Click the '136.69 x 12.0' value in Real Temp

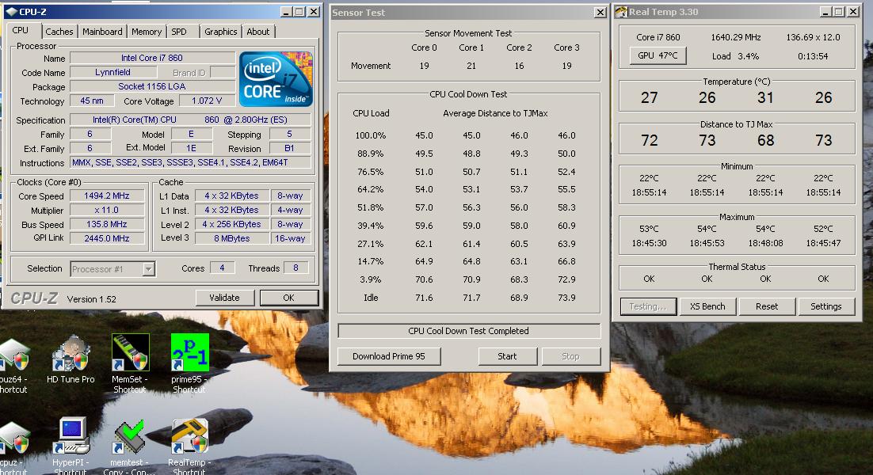click(x=813, y=37)
